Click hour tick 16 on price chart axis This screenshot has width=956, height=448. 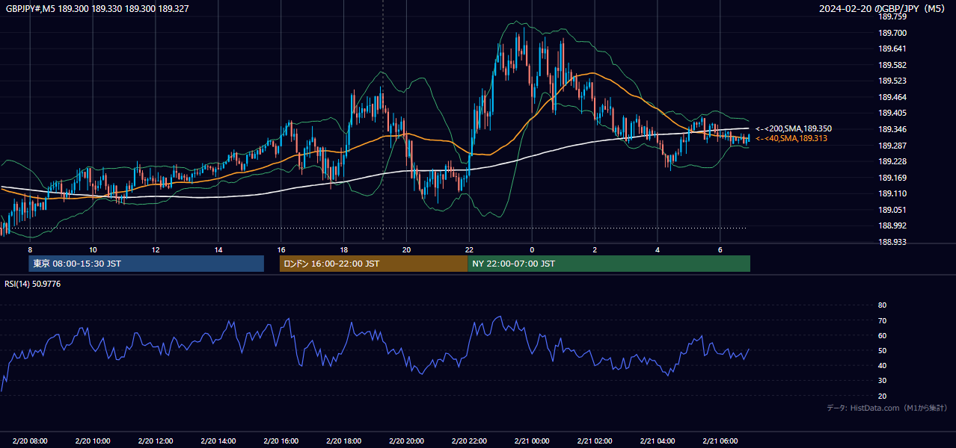pos(281,249)
